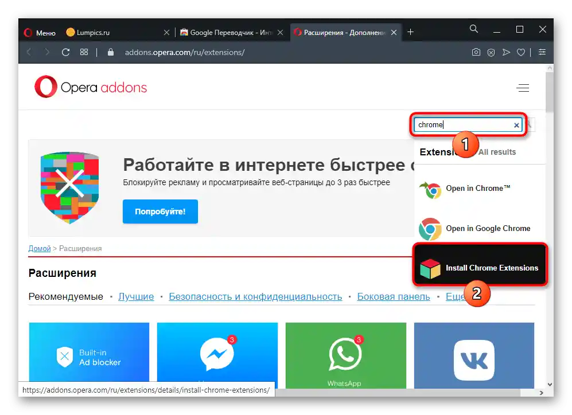Open the Лучшие category link
Image resolution: width=572 pixels, height=415 pixels.
click(x=136, y=296)
